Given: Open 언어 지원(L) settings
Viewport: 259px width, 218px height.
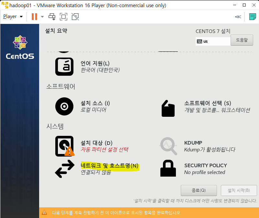Looking at the screenshot, I should (95, 63).
